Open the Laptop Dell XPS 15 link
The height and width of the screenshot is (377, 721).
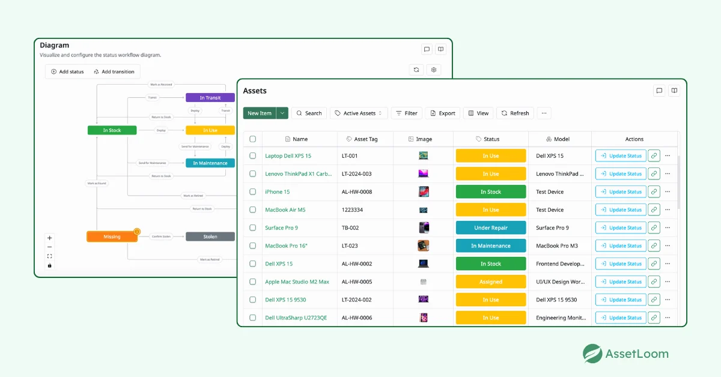click(288, 155)
